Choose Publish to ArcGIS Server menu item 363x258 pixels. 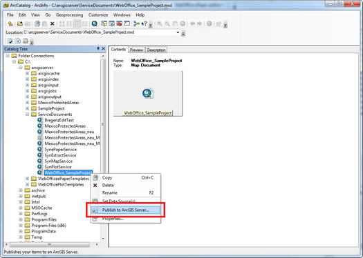click(125, 210)
